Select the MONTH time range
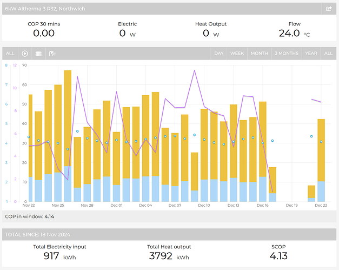339x270 pixels. pyautogui.click(x=259, y=54)
